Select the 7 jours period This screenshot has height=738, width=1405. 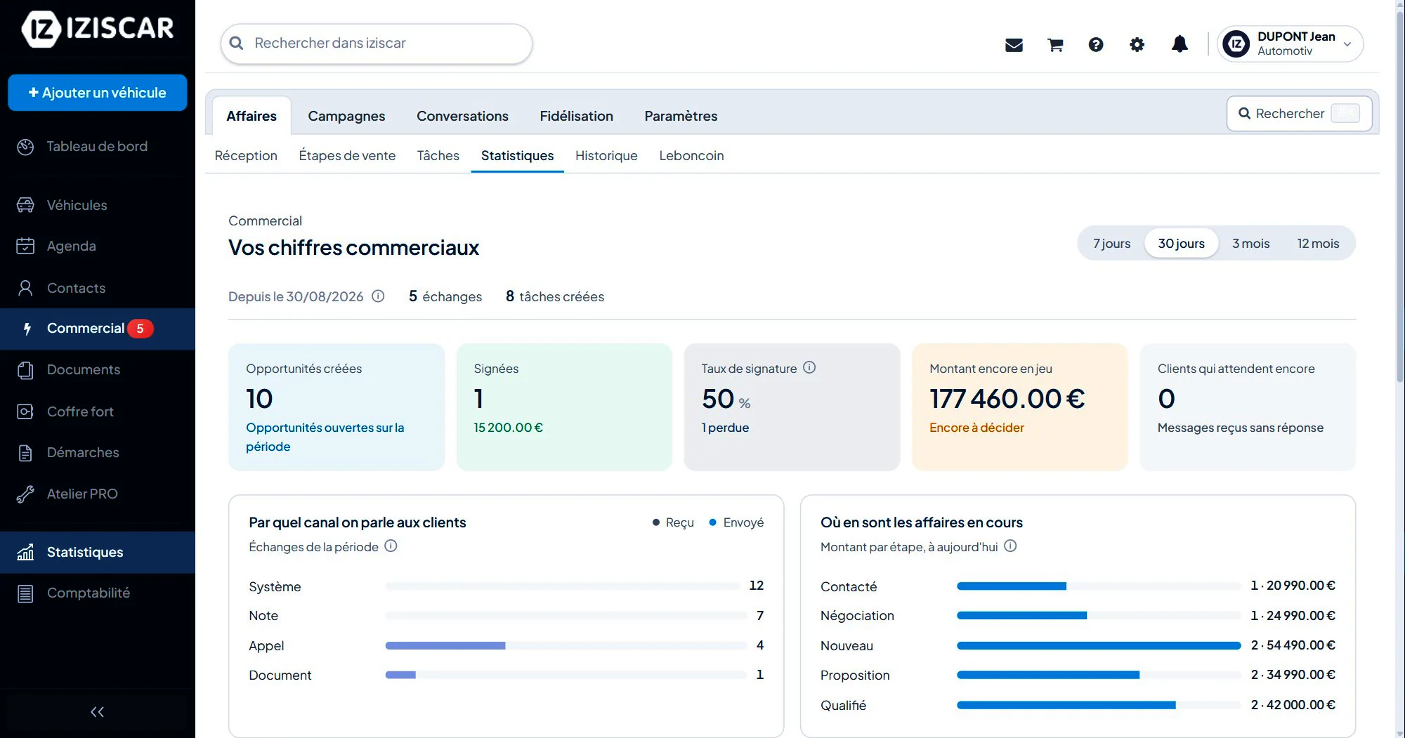[x=1111, y=244]
